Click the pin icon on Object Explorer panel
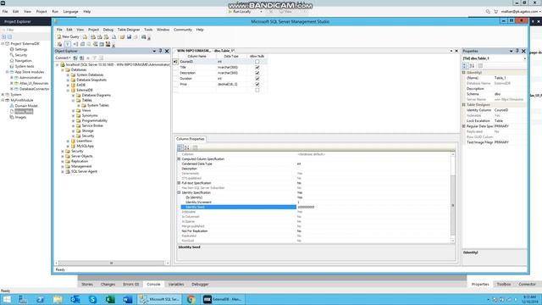542x305 pixels. click(x=160, y=51)
